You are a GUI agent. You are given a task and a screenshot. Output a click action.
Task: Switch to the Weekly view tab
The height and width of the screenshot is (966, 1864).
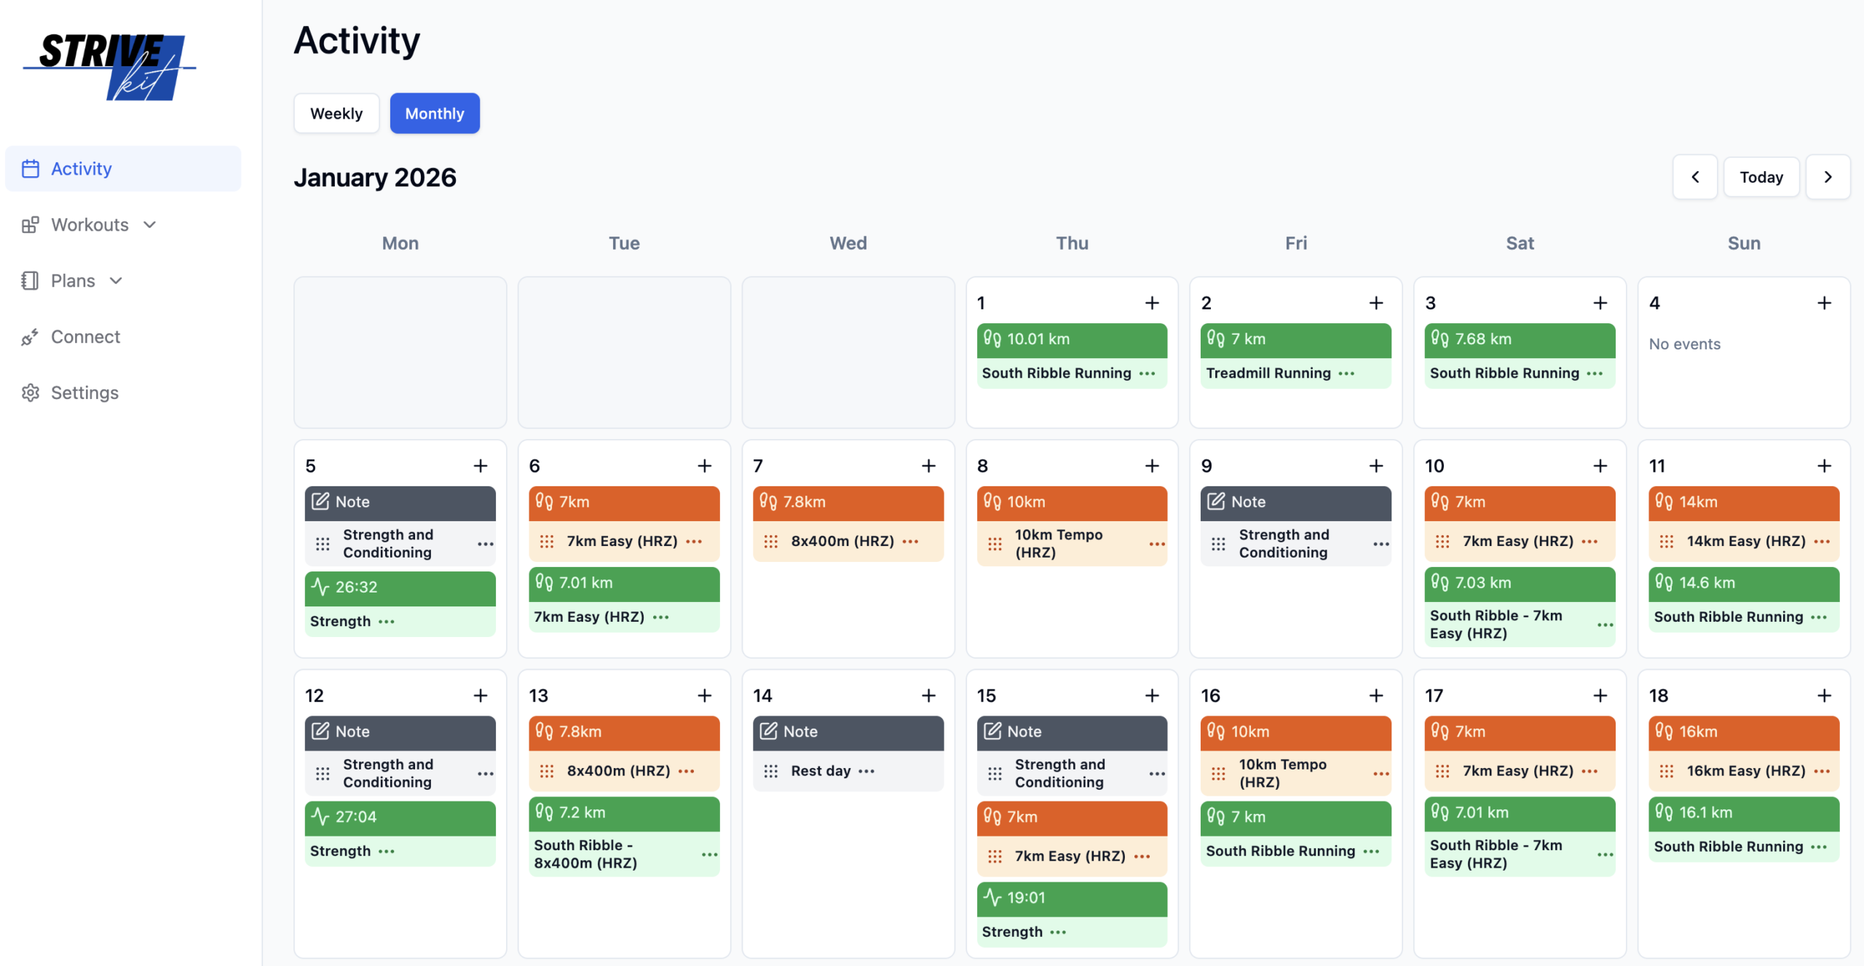click(x=336, y=113)
